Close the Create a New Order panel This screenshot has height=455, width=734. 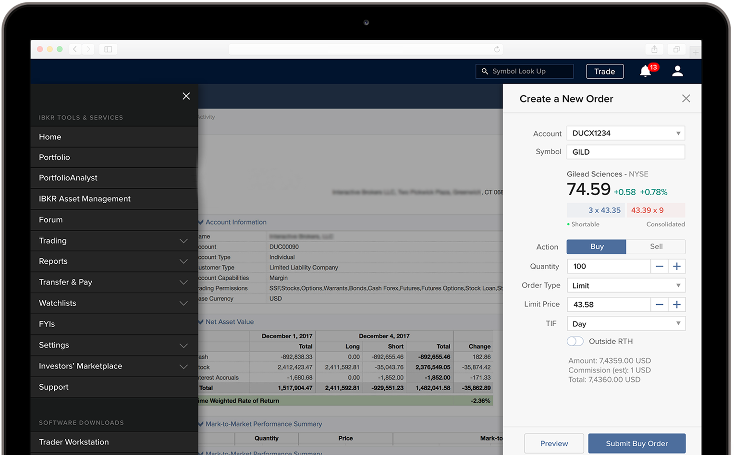coord(686,98)
